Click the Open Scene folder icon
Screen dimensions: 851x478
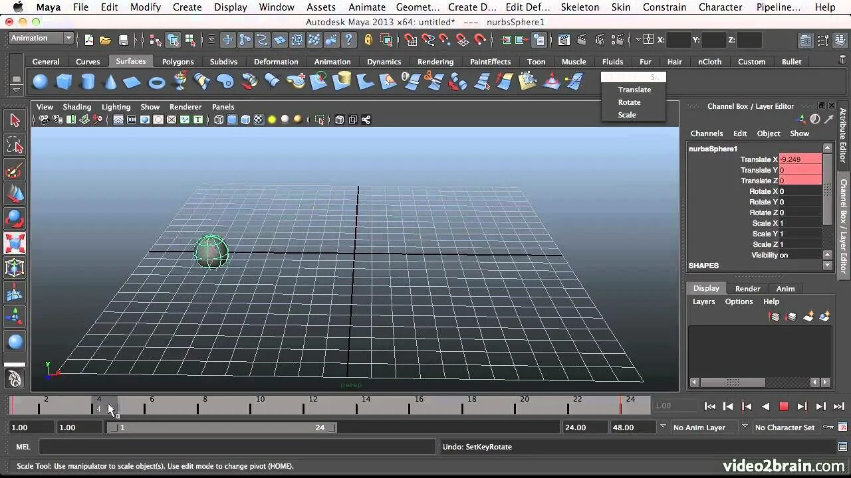105,40
